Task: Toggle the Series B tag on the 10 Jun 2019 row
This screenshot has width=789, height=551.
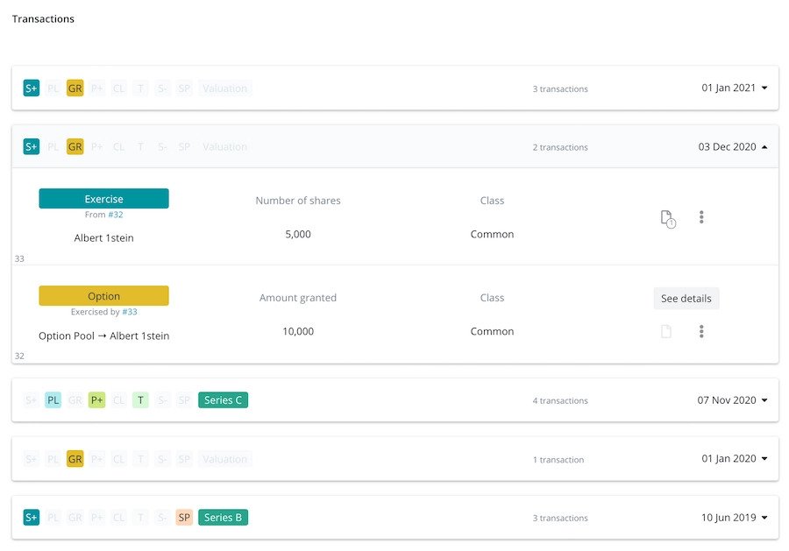Action: (223, 517)
